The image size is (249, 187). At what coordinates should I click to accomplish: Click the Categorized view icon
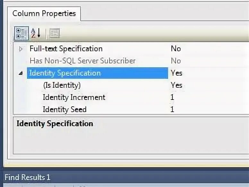click(x=21, y=33)
